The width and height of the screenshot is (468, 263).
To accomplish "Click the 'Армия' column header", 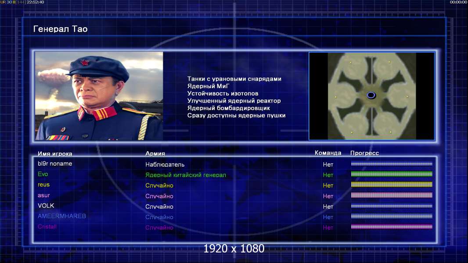I will [x=155, y=153].
